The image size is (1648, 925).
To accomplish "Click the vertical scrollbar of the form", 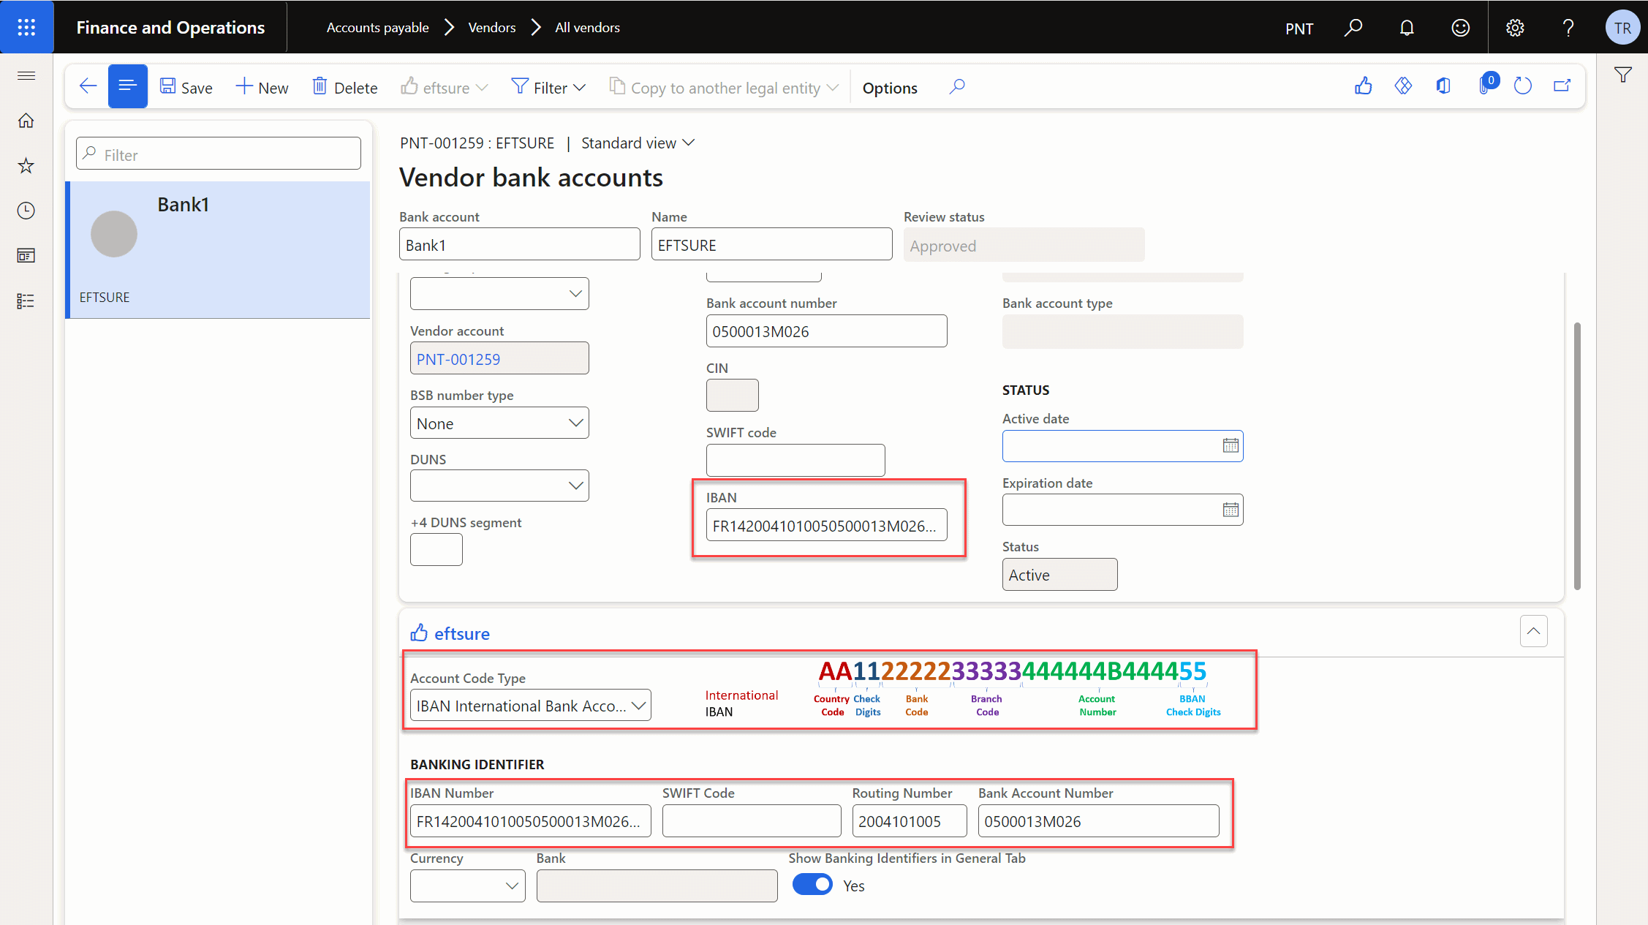I will tap(1577, 456).
